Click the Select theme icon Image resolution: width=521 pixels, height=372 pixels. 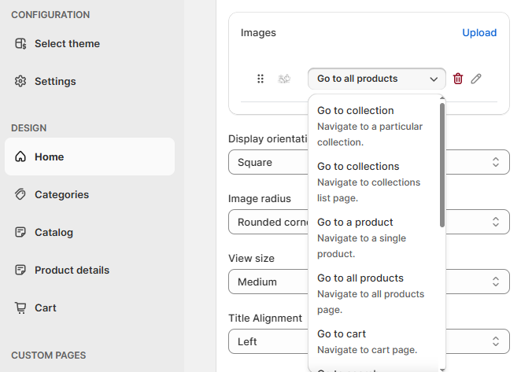coord(20,43)
